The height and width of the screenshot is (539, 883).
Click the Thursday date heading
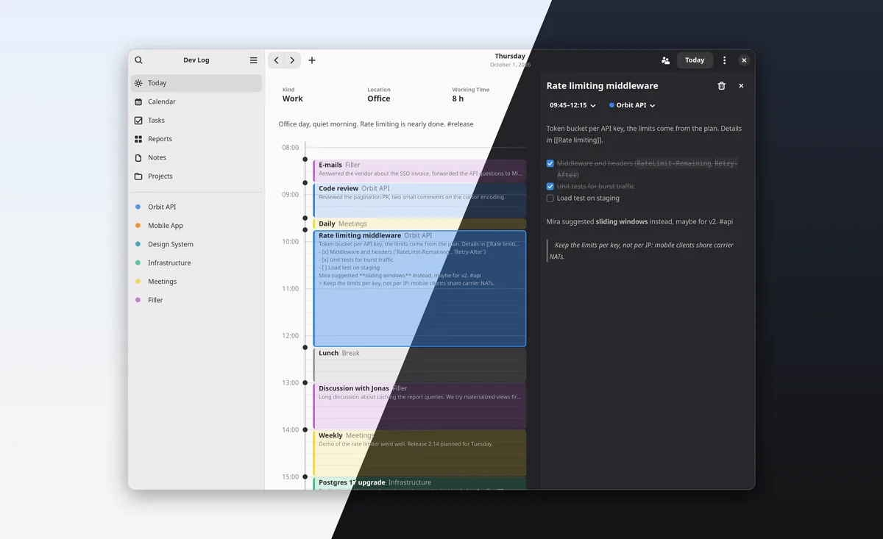[510, 57]
